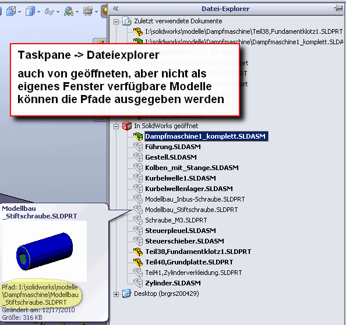This screenshot has height=325, width=346.
Task: Open dropdown arrow next to Hide/Show glasses
Action: 58,12
